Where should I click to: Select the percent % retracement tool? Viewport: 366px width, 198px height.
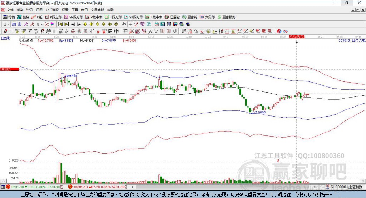[196, 31]
